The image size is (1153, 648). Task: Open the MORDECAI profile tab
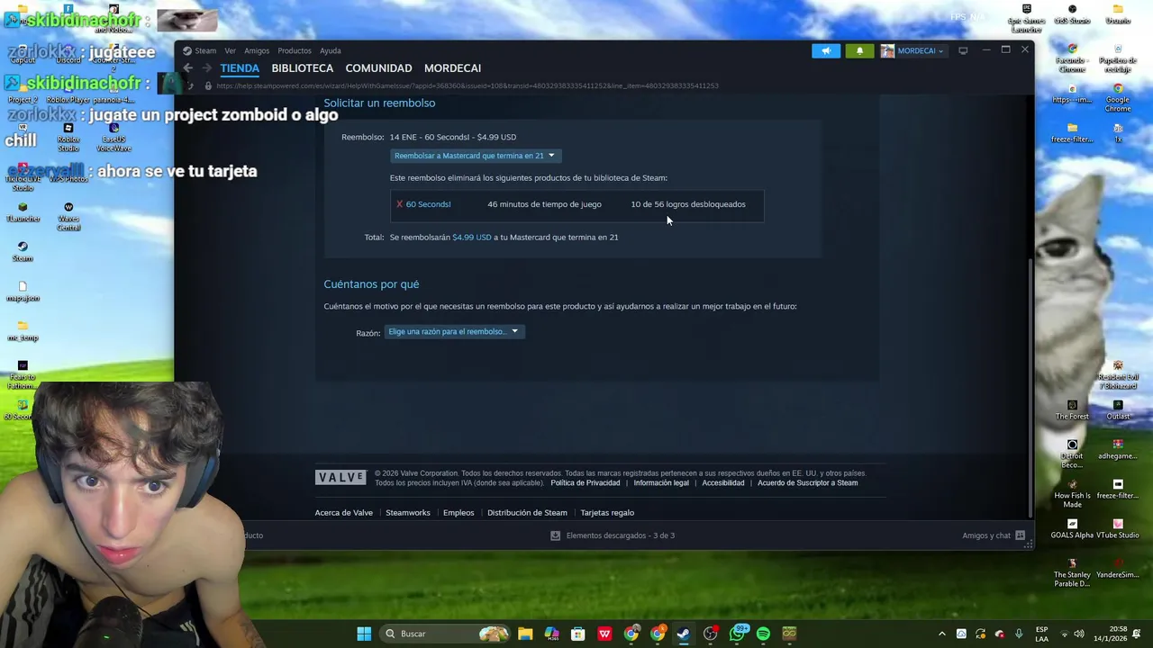(452, 68)
